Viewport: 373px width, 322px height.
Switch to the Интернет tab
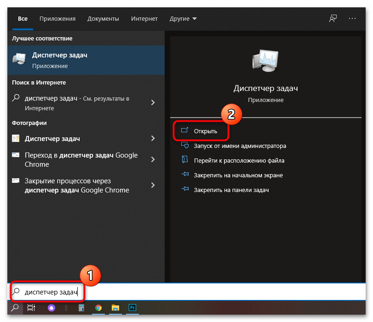144,18
